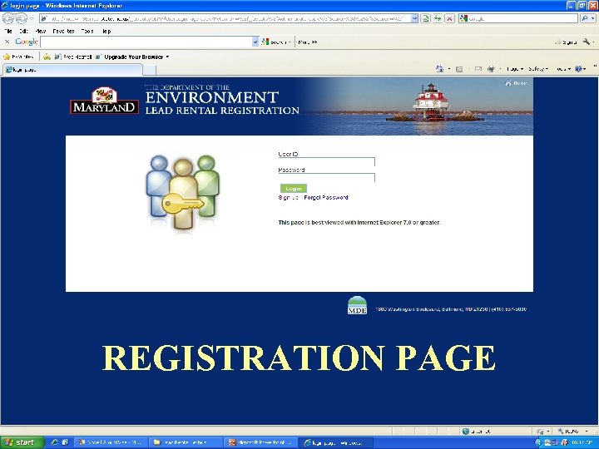The height and width of the screenshot is (449, 599).
Task: Click the Google toolbar search text field
Action: pos(146,42)
